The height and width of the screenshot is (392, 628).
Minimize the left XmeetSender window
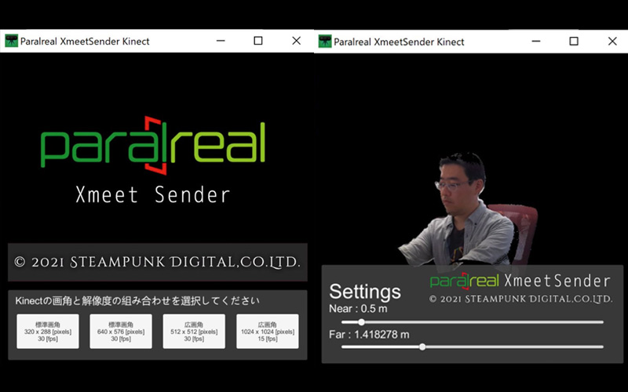[221, 41]
